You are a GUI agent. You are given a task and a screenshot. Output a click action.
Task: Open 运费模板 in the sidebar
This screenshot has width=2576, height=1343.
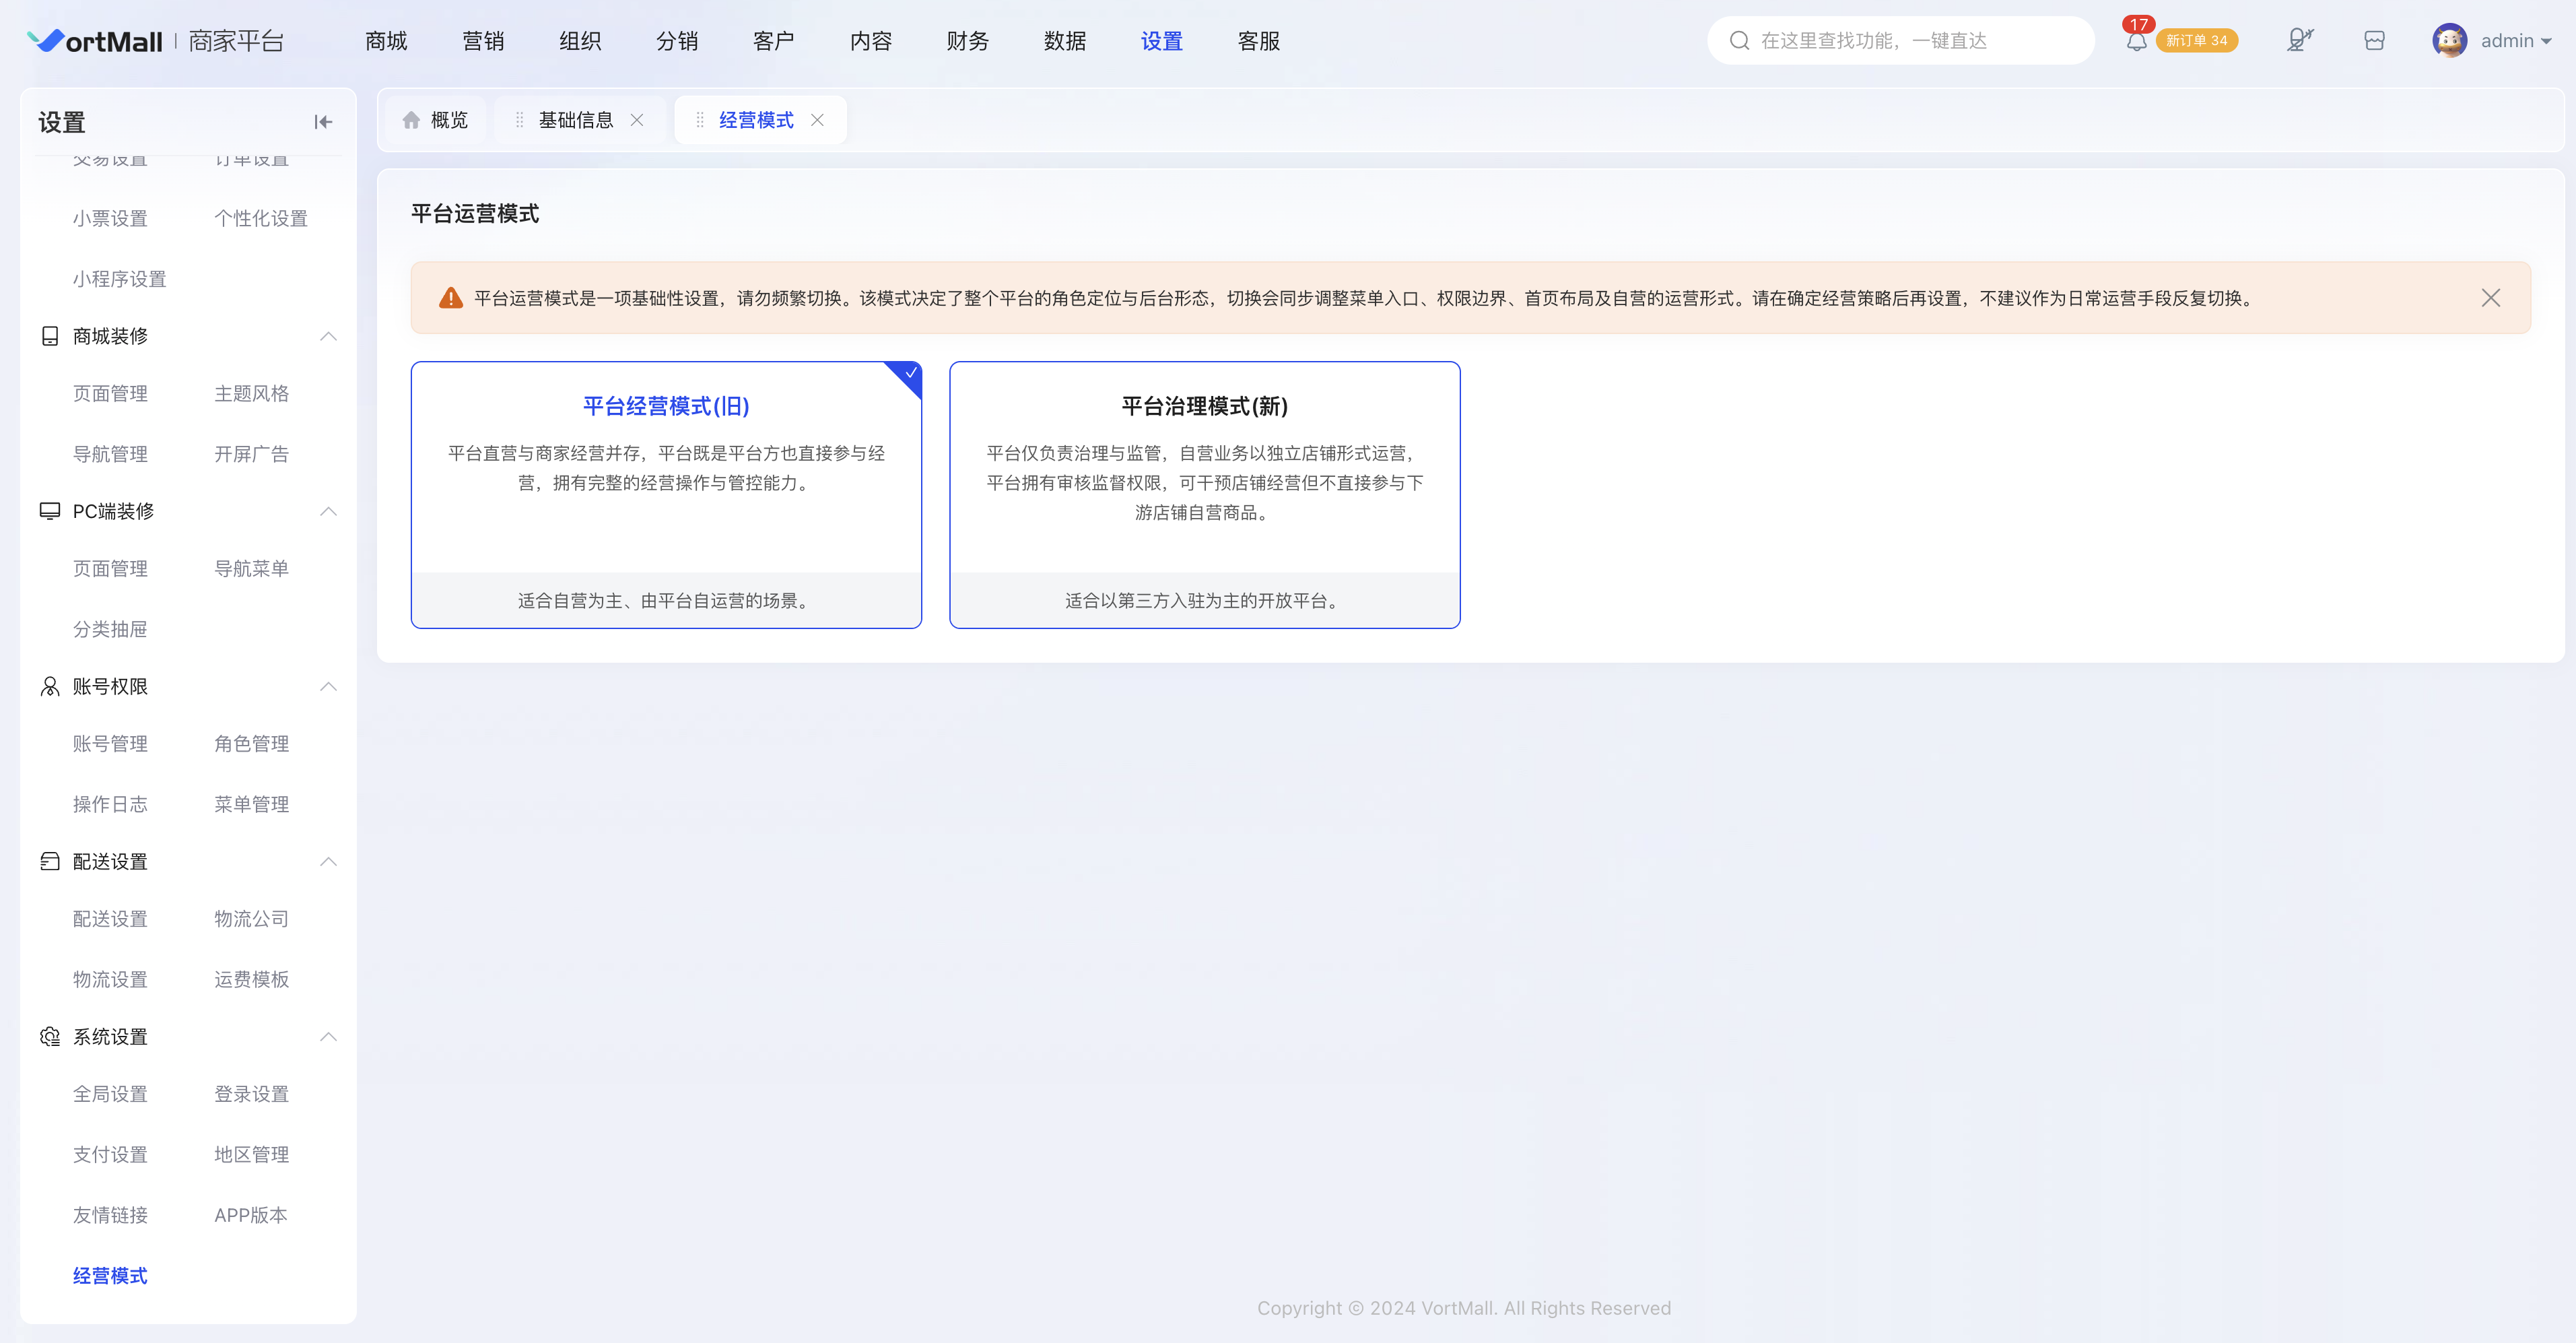coord(252,979)
